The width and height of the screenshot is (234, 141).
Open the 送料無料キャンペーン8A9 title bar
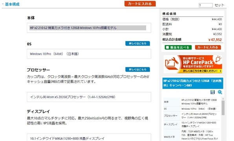[193, 83]
